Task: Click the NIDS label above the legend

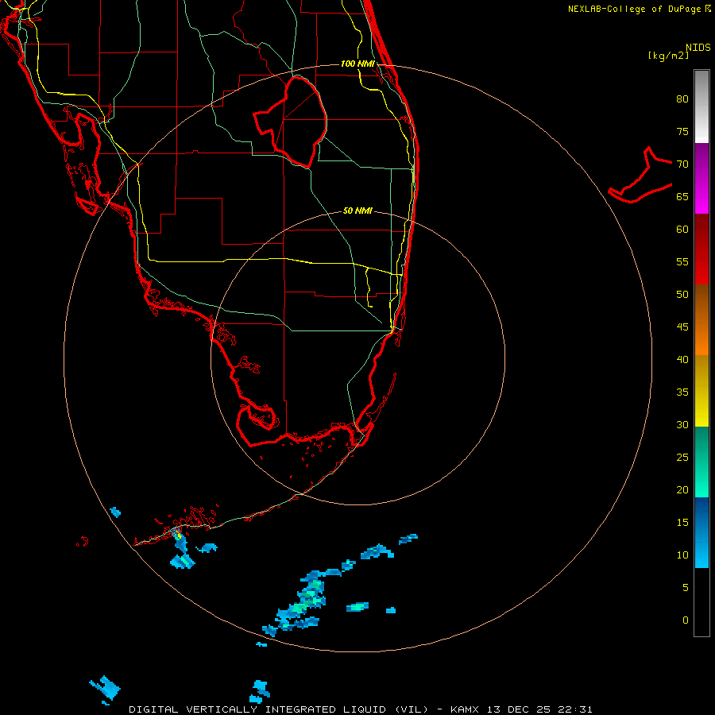Action: (x=698, y=47)
